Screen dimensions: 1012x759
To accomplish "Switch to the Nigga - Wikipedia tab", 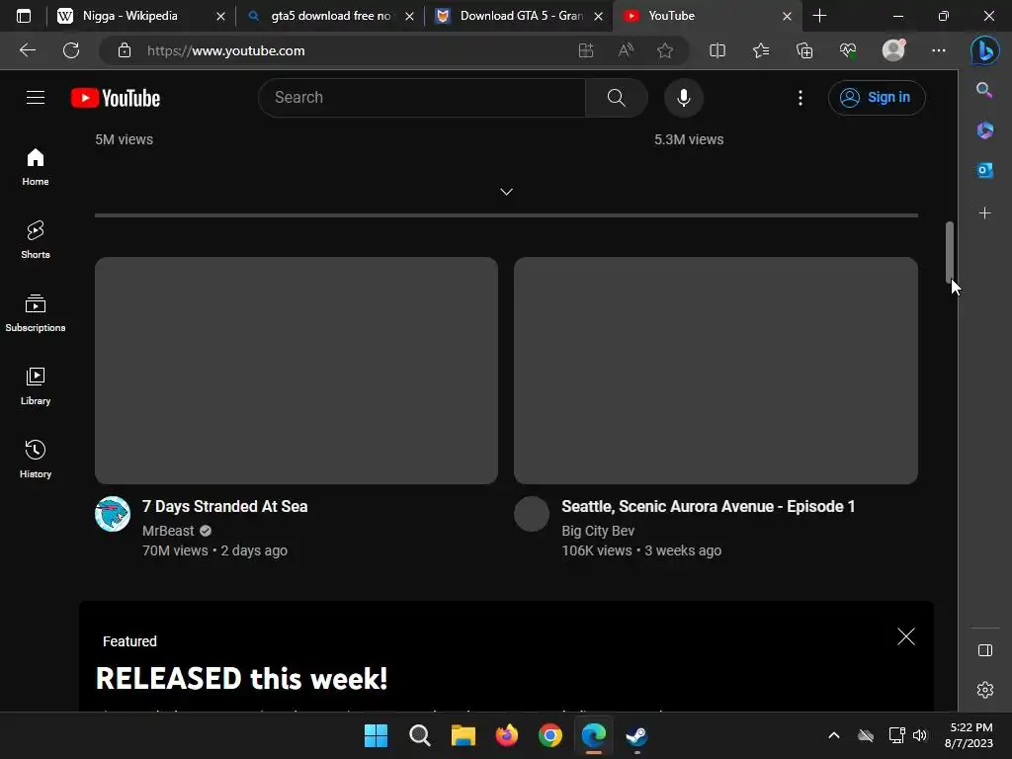I will coord(130,16).
